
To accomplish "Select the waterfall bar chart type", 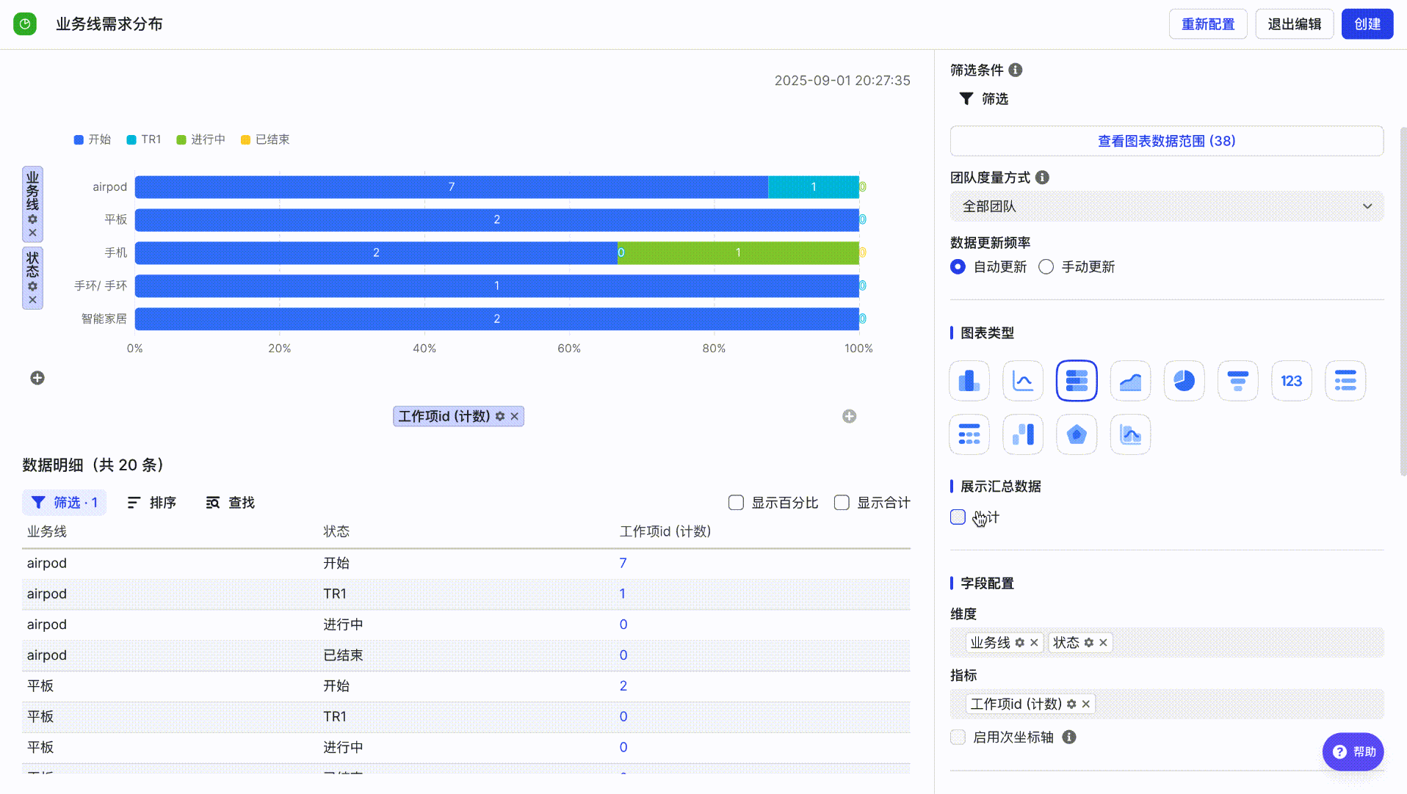I will [x=1022, y=434].
